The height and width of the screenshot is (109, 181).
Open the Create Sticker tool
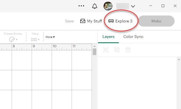click(13, 37)
